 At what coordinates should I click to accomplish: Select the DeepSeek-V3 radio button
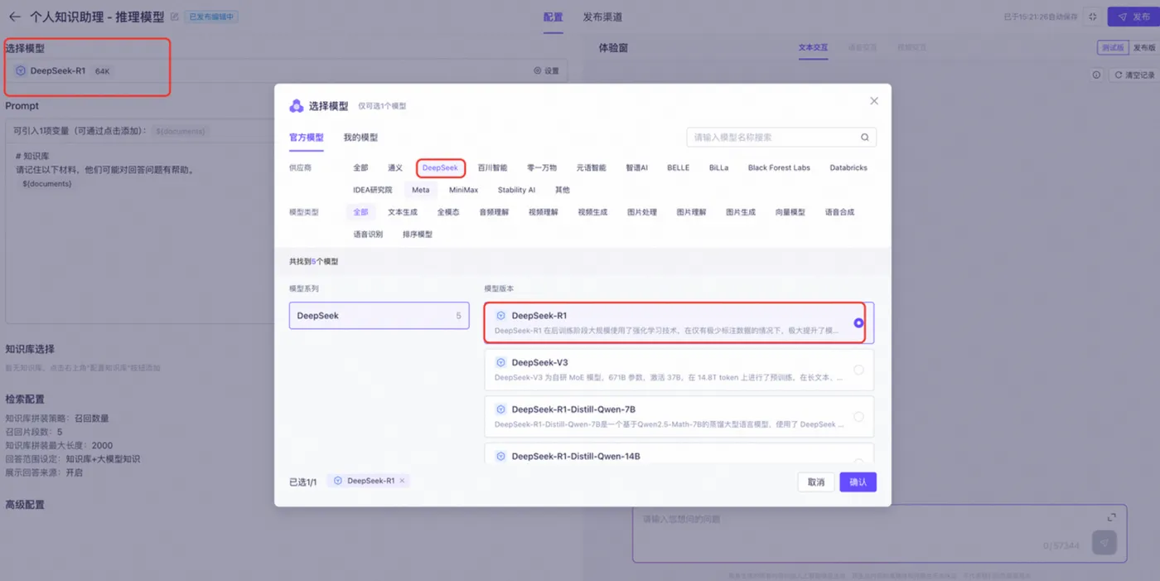point(858,370)
